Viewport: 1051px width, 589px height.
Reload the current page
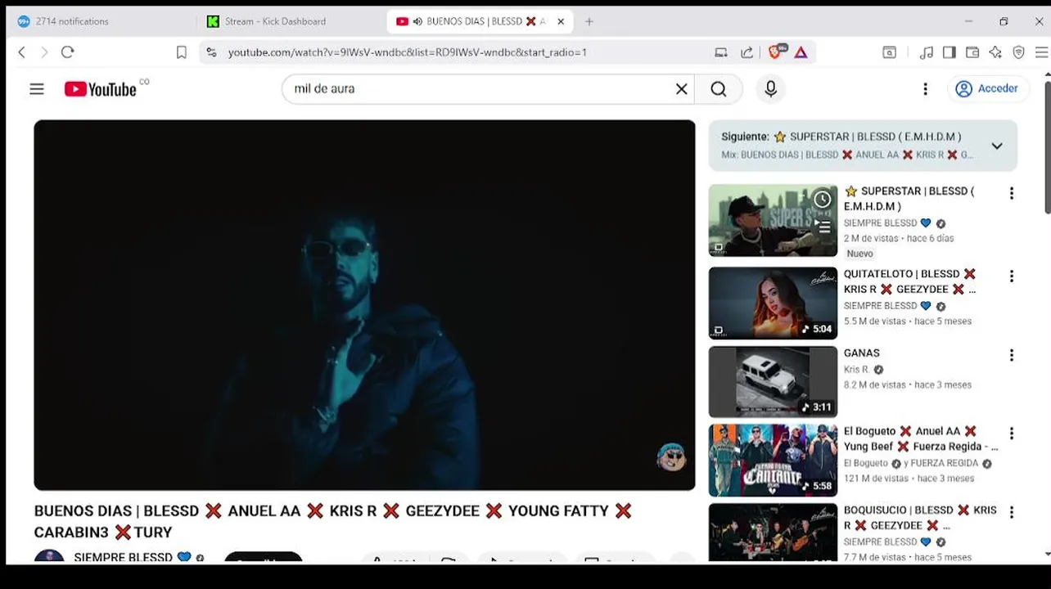[x=68, y=52]
